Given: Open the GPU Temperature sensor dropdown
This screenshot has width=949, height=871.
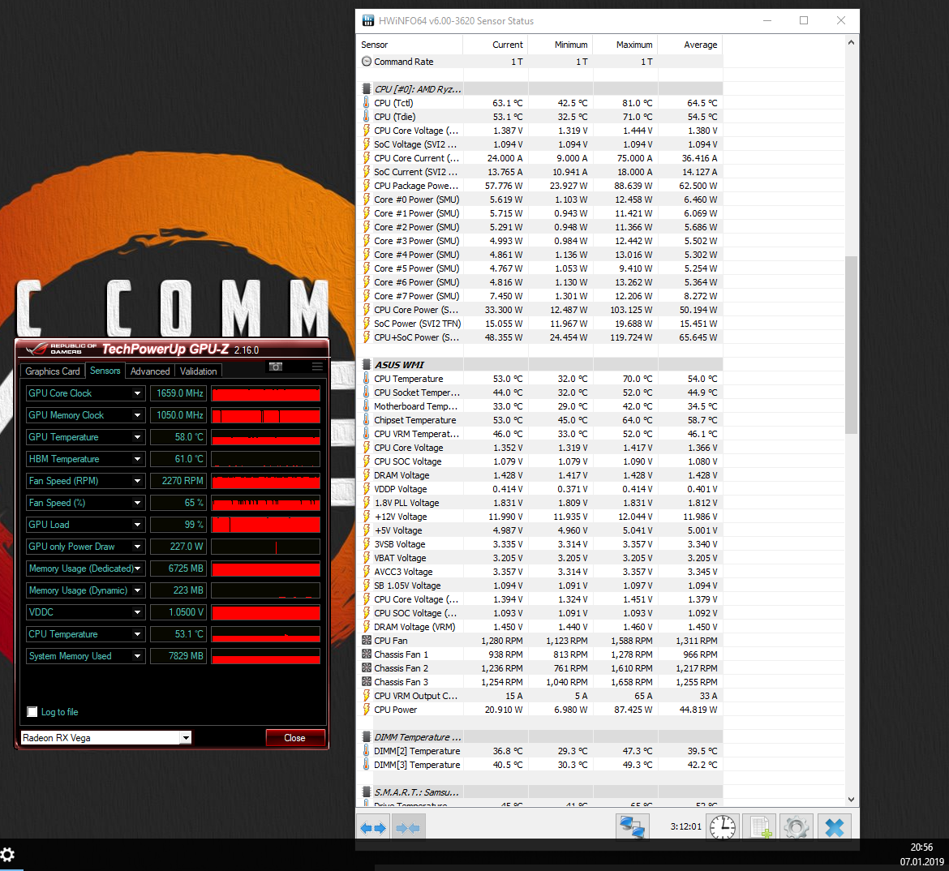Looking at the screenshot, I should click(x=137, y=437).
